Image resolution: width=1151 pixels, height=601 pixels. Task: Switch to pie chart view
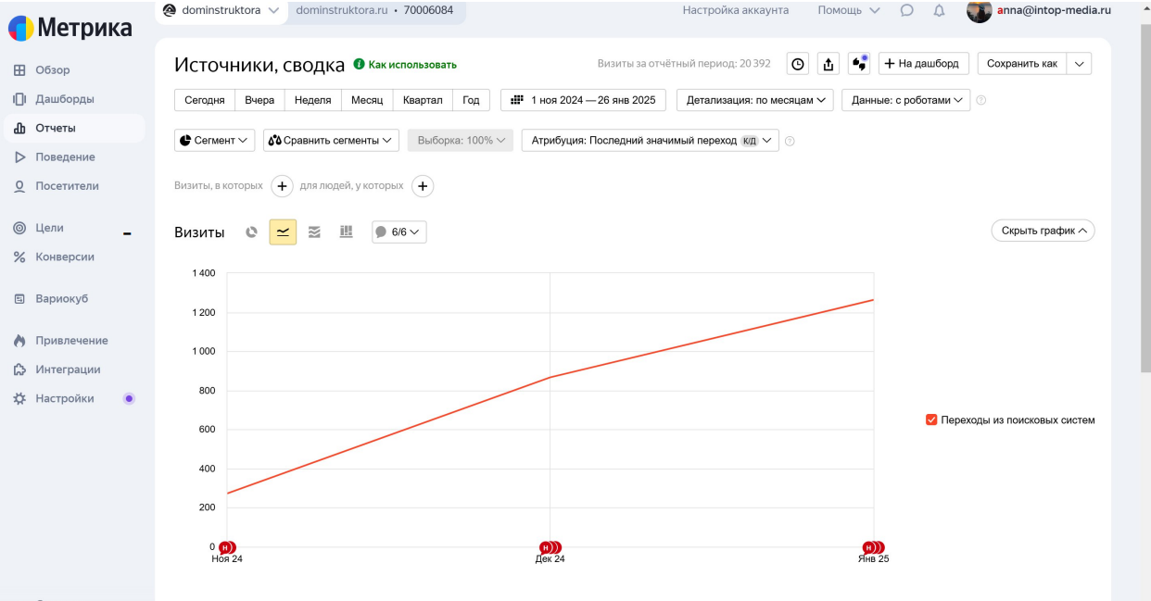click(251, 232)
